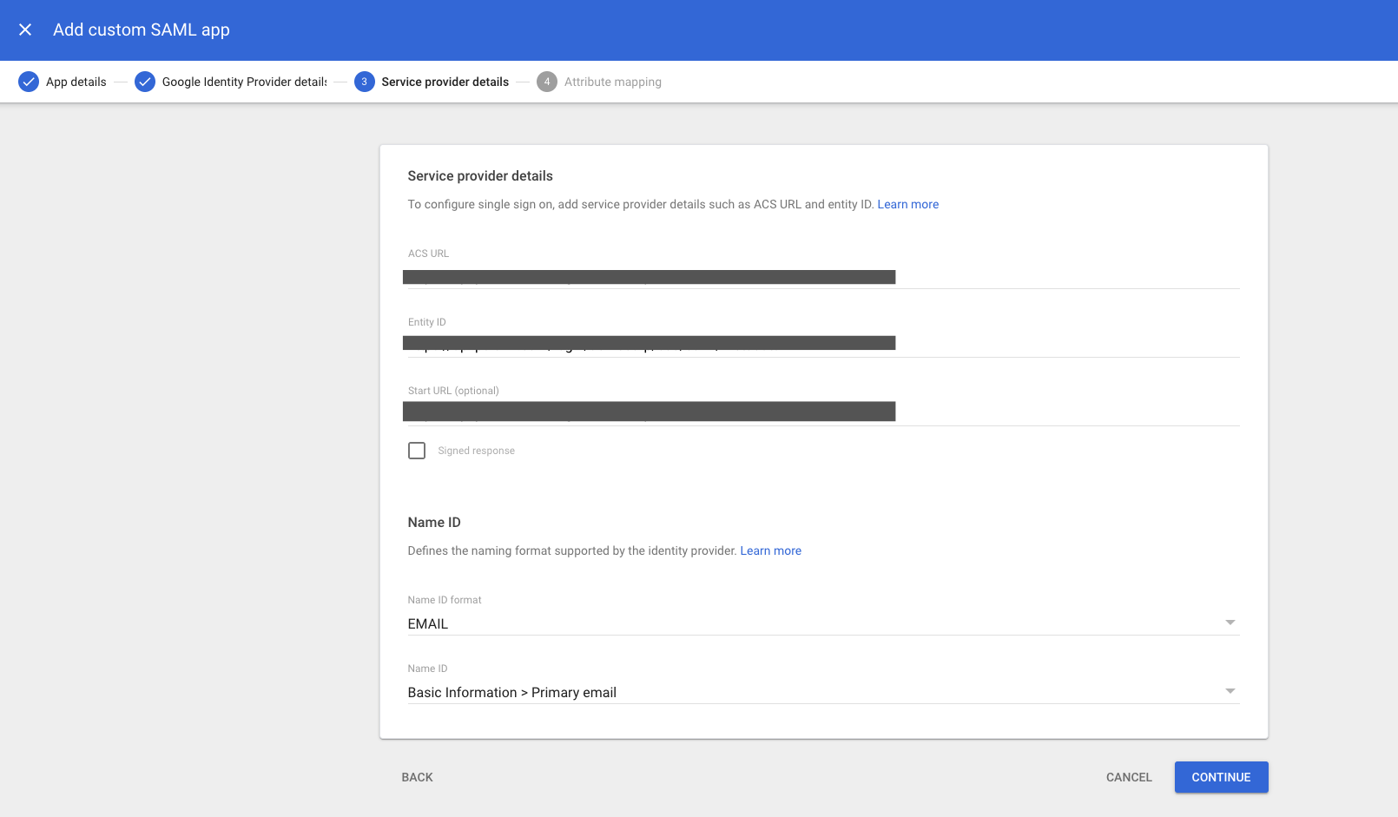1398x817 pixels.
Task: Click the CANCEL button
Action: (1129, 777)
